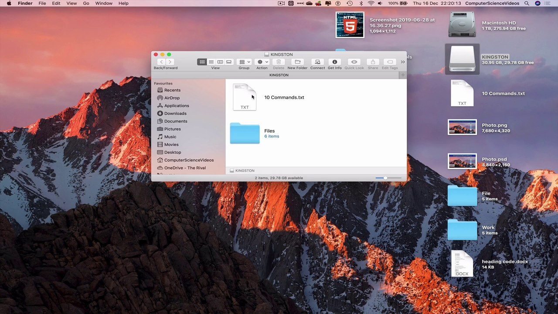
Task: Open Get Info from toolbar
Action: coord(334,62)
